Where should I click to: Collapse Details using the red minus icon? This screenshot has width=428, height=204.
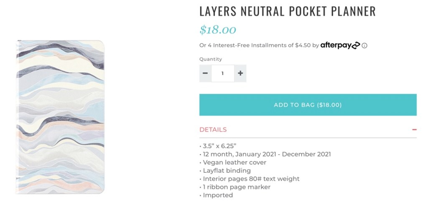[x=414, y=130]
